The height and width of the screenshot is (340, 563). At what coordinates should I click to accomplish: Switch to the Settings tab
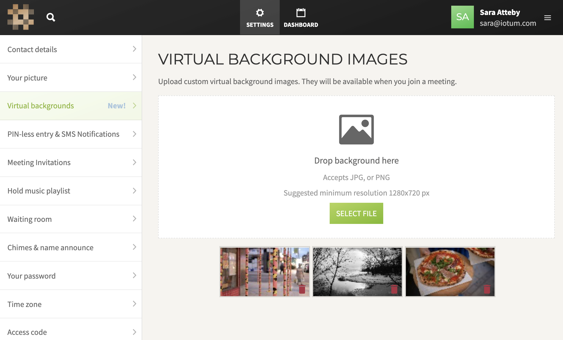[x=260, y=18]
